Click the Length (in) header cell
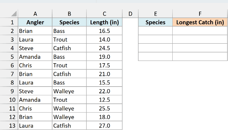 [105, 22]
